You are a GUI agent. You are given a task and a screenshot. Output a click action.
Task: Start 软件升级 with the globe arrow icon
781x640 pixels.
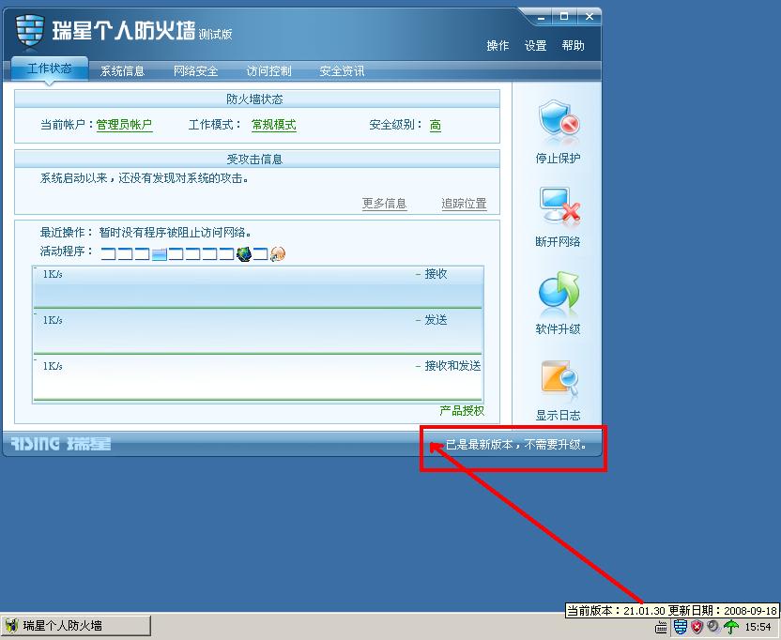click(x=559, y=290)
